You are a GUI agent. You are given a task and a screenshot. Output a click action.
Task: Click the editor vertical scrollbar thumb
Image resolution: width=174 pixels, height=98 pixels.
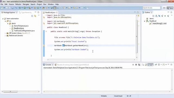[137, 36]
